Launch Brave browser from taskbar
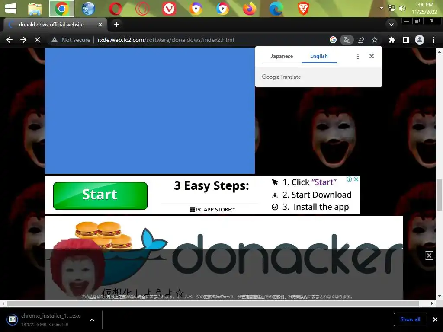Image resolution: width=443 pixels, height=332 pixels. (x=303, y=9)
